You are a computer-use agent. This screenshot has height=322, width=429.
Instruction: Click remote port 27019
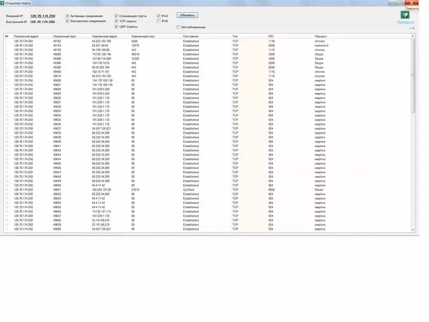(x=135, y=189)
